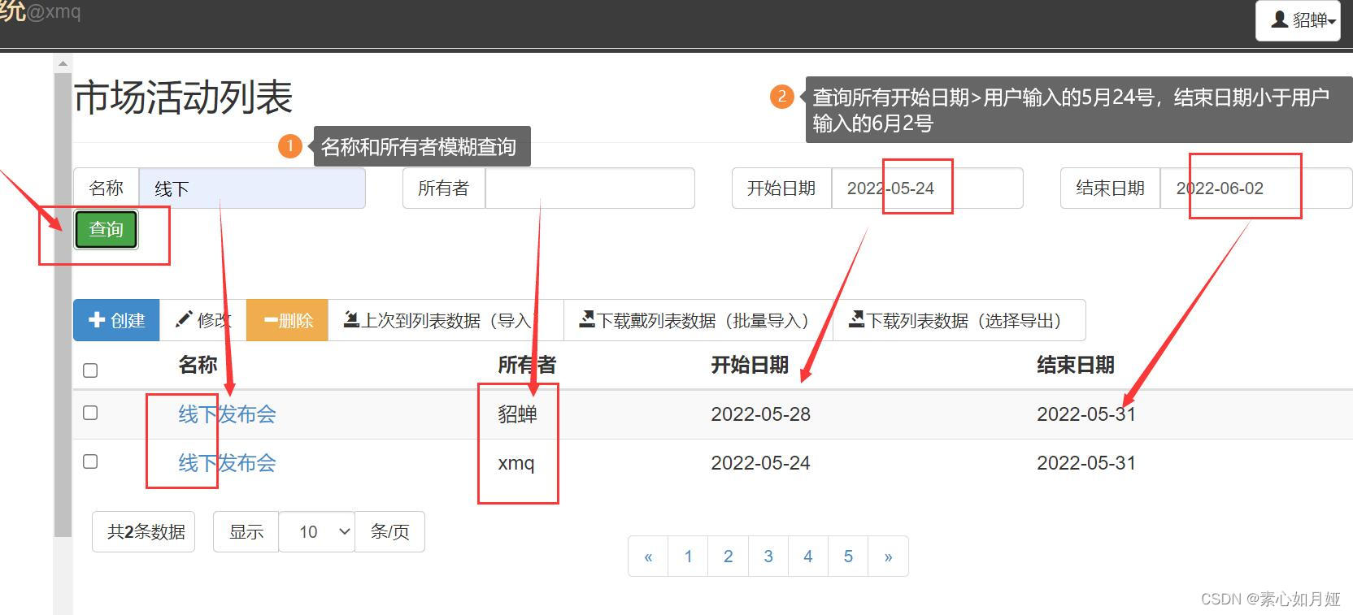Viewport: 1353px width, 615px height.
Task: Click start date 2022-05-24 table cell
Action: 760,463
